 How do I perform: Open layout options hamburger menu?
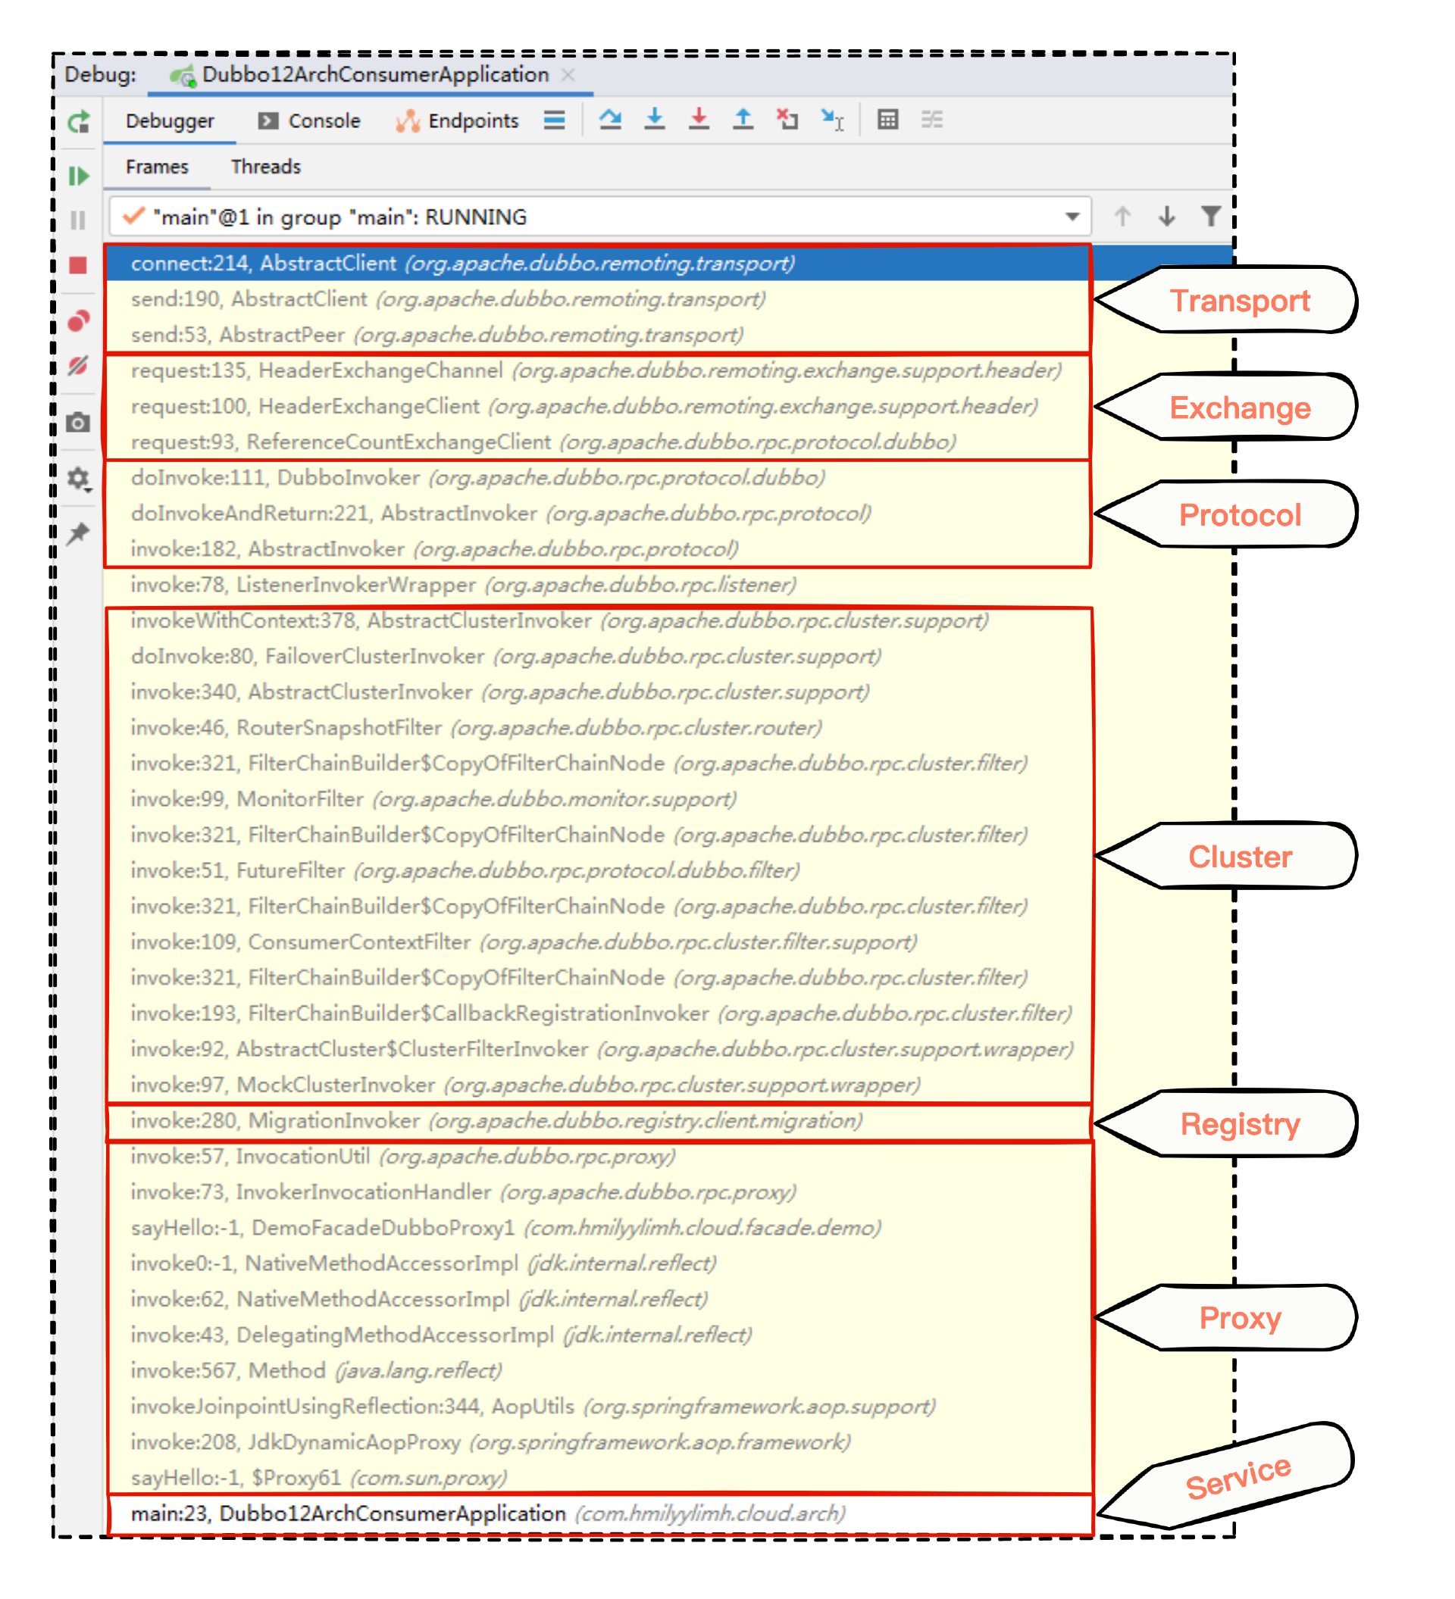coord(554,120)
